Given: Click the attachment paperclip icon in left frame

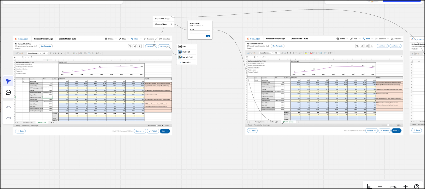Looking at the screenshot, I should click(130, 46).
